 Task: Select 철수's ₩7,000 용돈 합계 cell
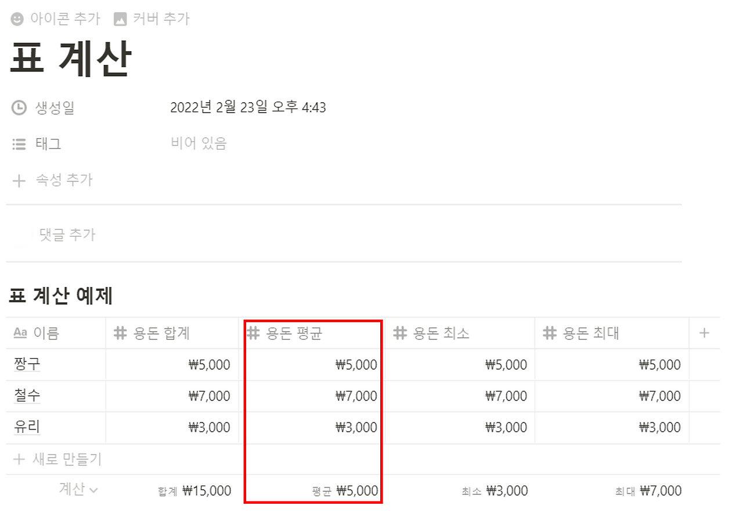[174, 396]
